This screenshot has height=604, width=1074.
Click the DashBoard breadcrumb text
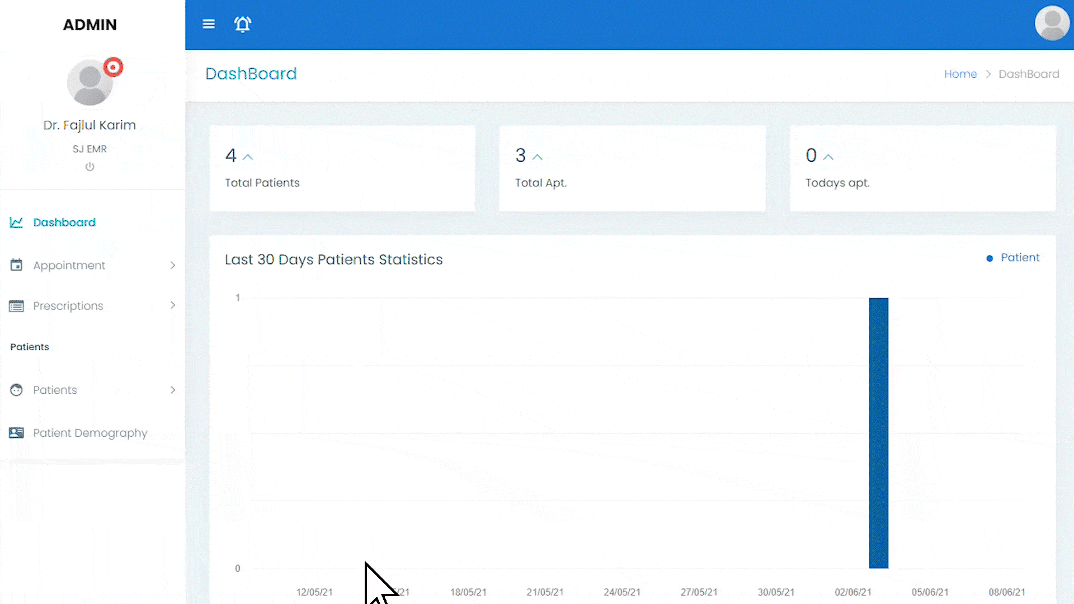pyautogui.click(x=1029, y=74)
